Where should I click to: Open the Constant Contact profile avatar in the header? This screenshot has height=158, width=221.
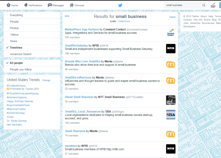click(x=213, y=5)
